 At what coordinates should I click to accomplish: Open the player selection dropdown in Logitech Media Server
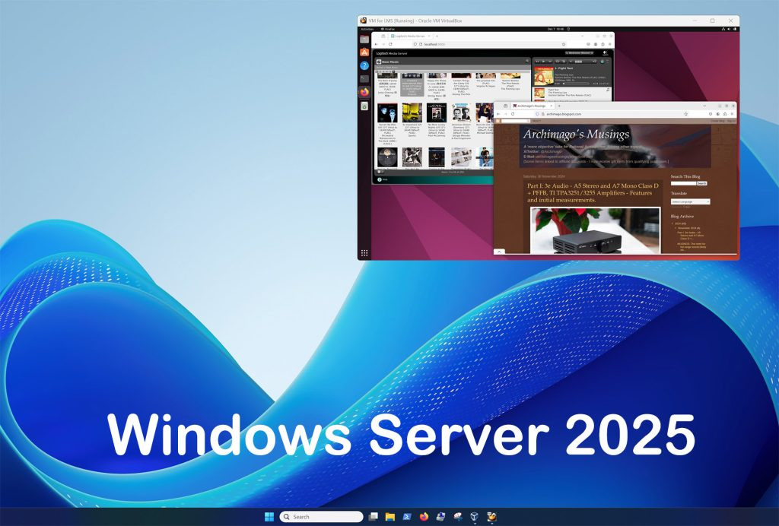pos(580,53)
